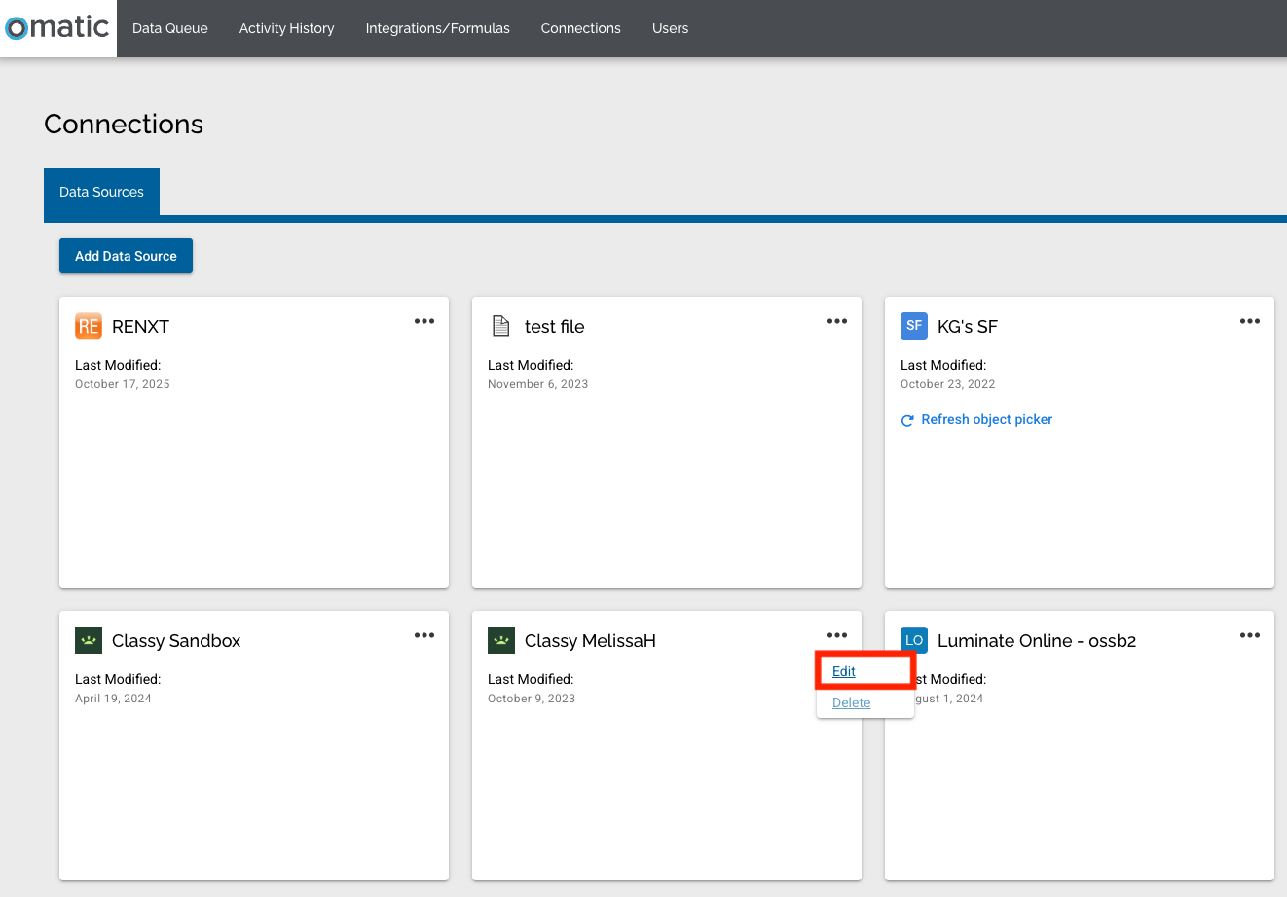Click the RENXT card title
Viewport: 1287px width, 897px height.
pyautogui.click(x=140, y=327)
